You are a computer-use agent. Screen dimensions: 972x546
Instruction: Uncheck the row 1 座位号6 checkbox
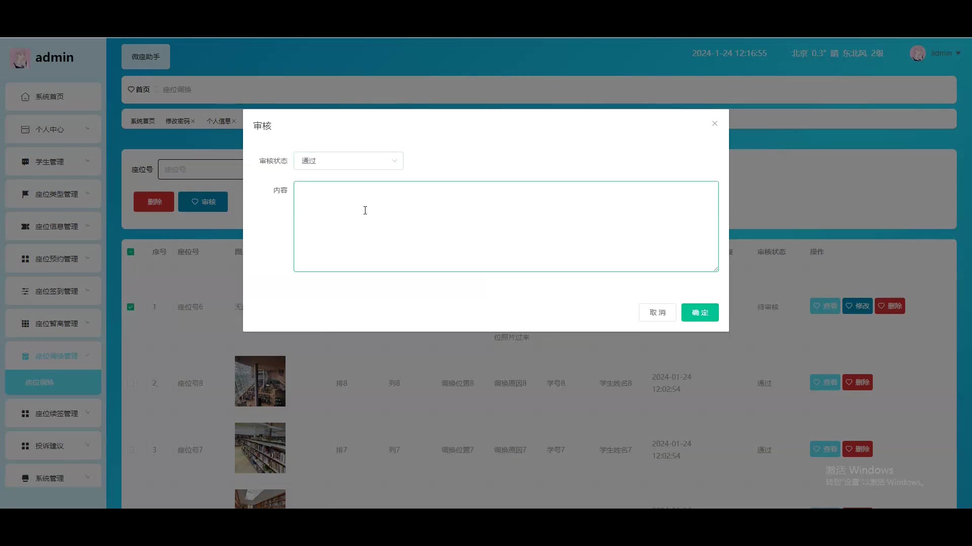[131, 307]
